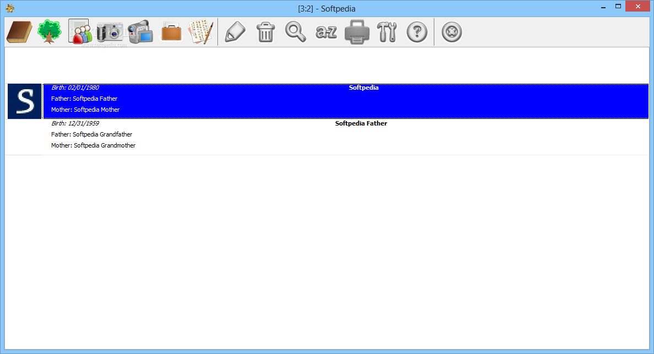Click "Father: Softpedia Grandfather" line
Viewport: 654px width, 354px height.
coord(92,135)
